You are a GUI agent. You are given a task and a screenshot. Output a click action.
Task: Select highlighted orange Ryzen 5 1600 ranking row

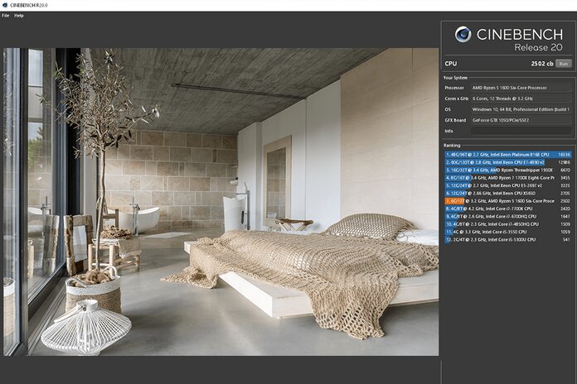(507, 200)
